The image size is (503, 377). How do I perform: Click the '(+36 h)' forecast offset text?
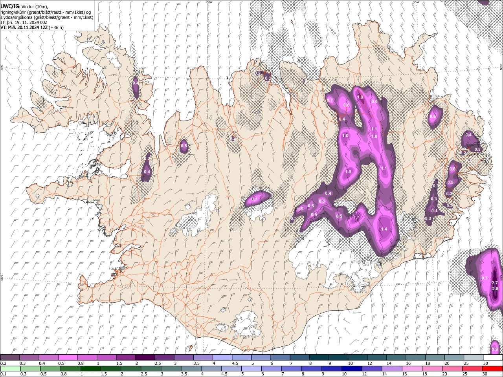[57, 27]
